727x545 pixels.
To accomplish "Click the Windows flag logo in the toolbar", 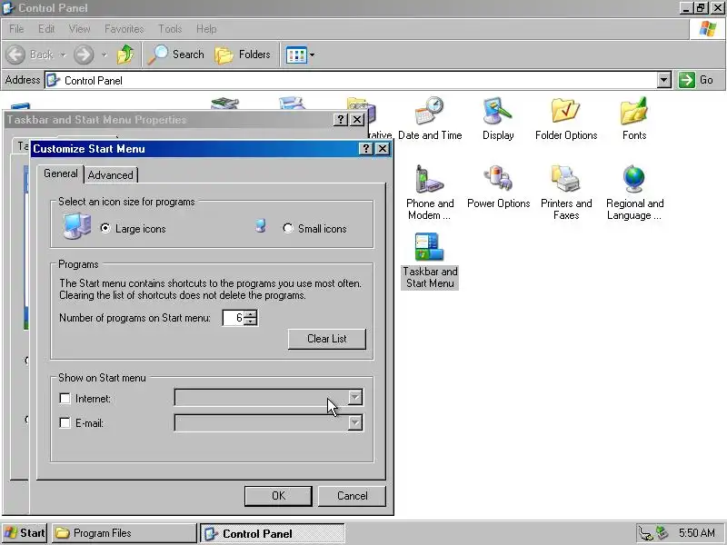I will (708, 29).
